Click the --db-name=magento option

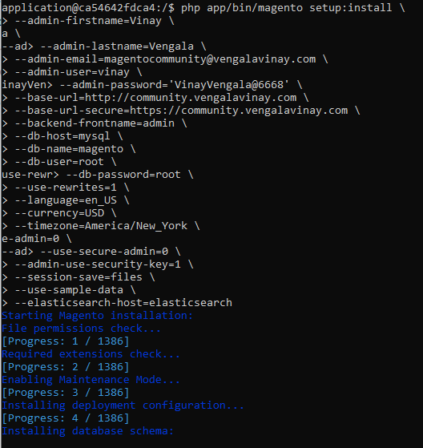pyautogui.click(x=69, y=149)
